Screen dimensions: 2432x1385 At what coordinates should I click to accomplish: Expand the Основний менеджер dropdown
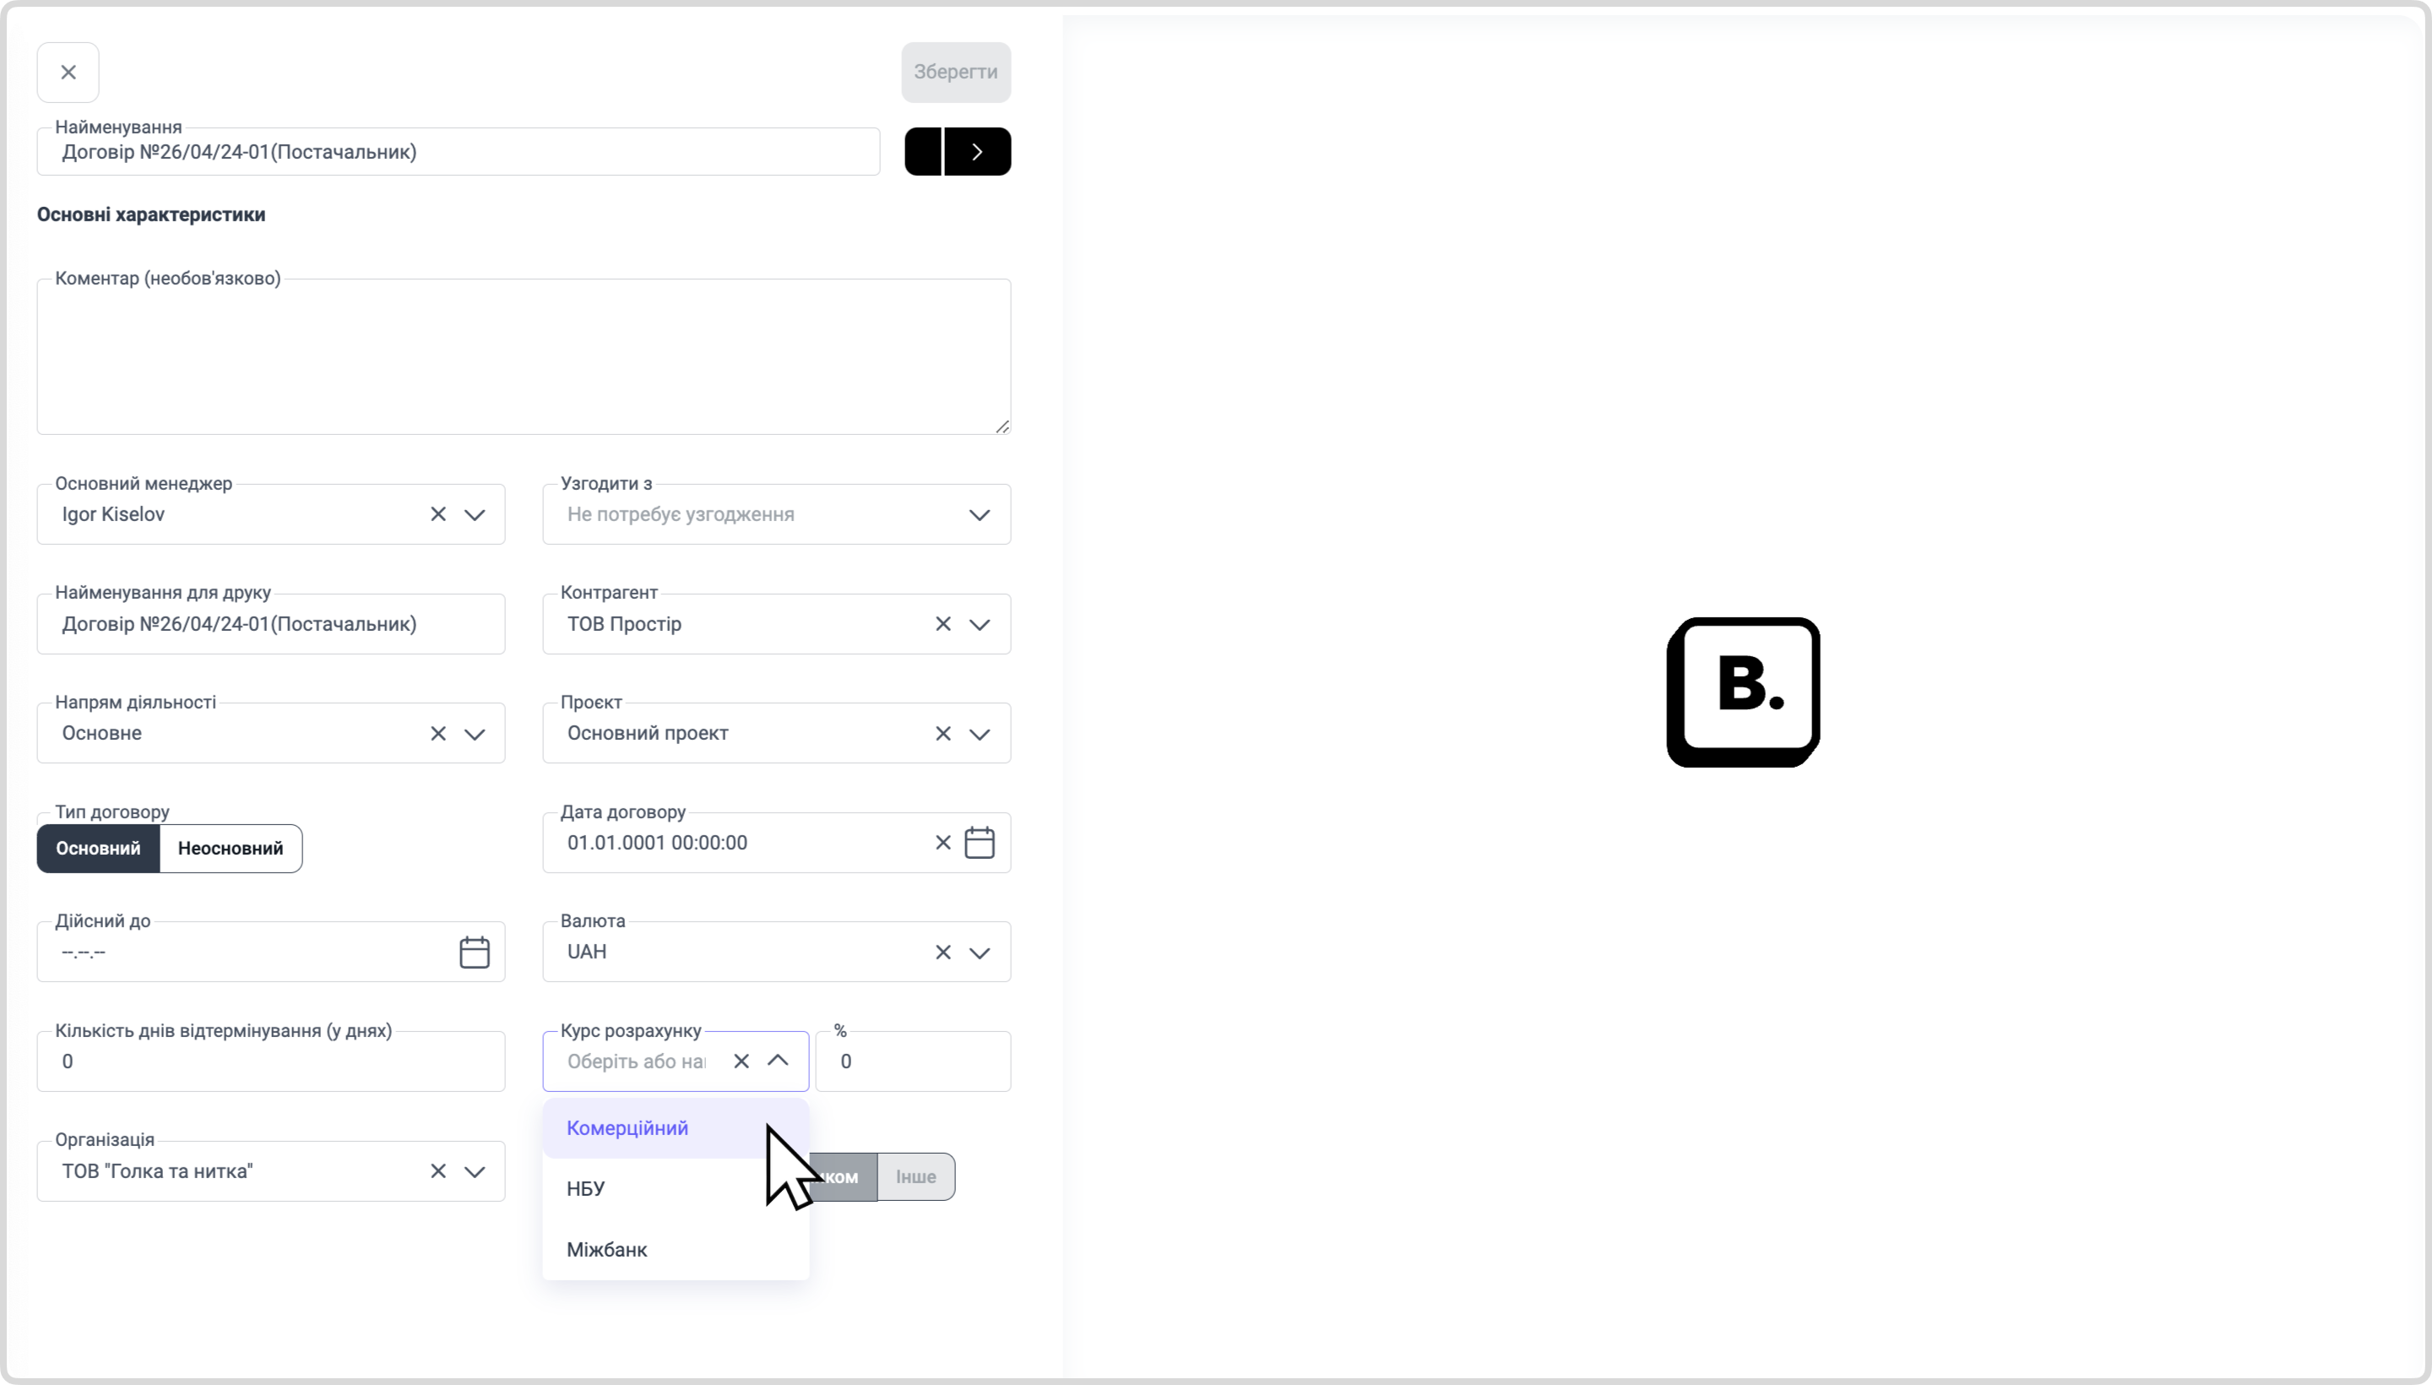coord(475,514)
